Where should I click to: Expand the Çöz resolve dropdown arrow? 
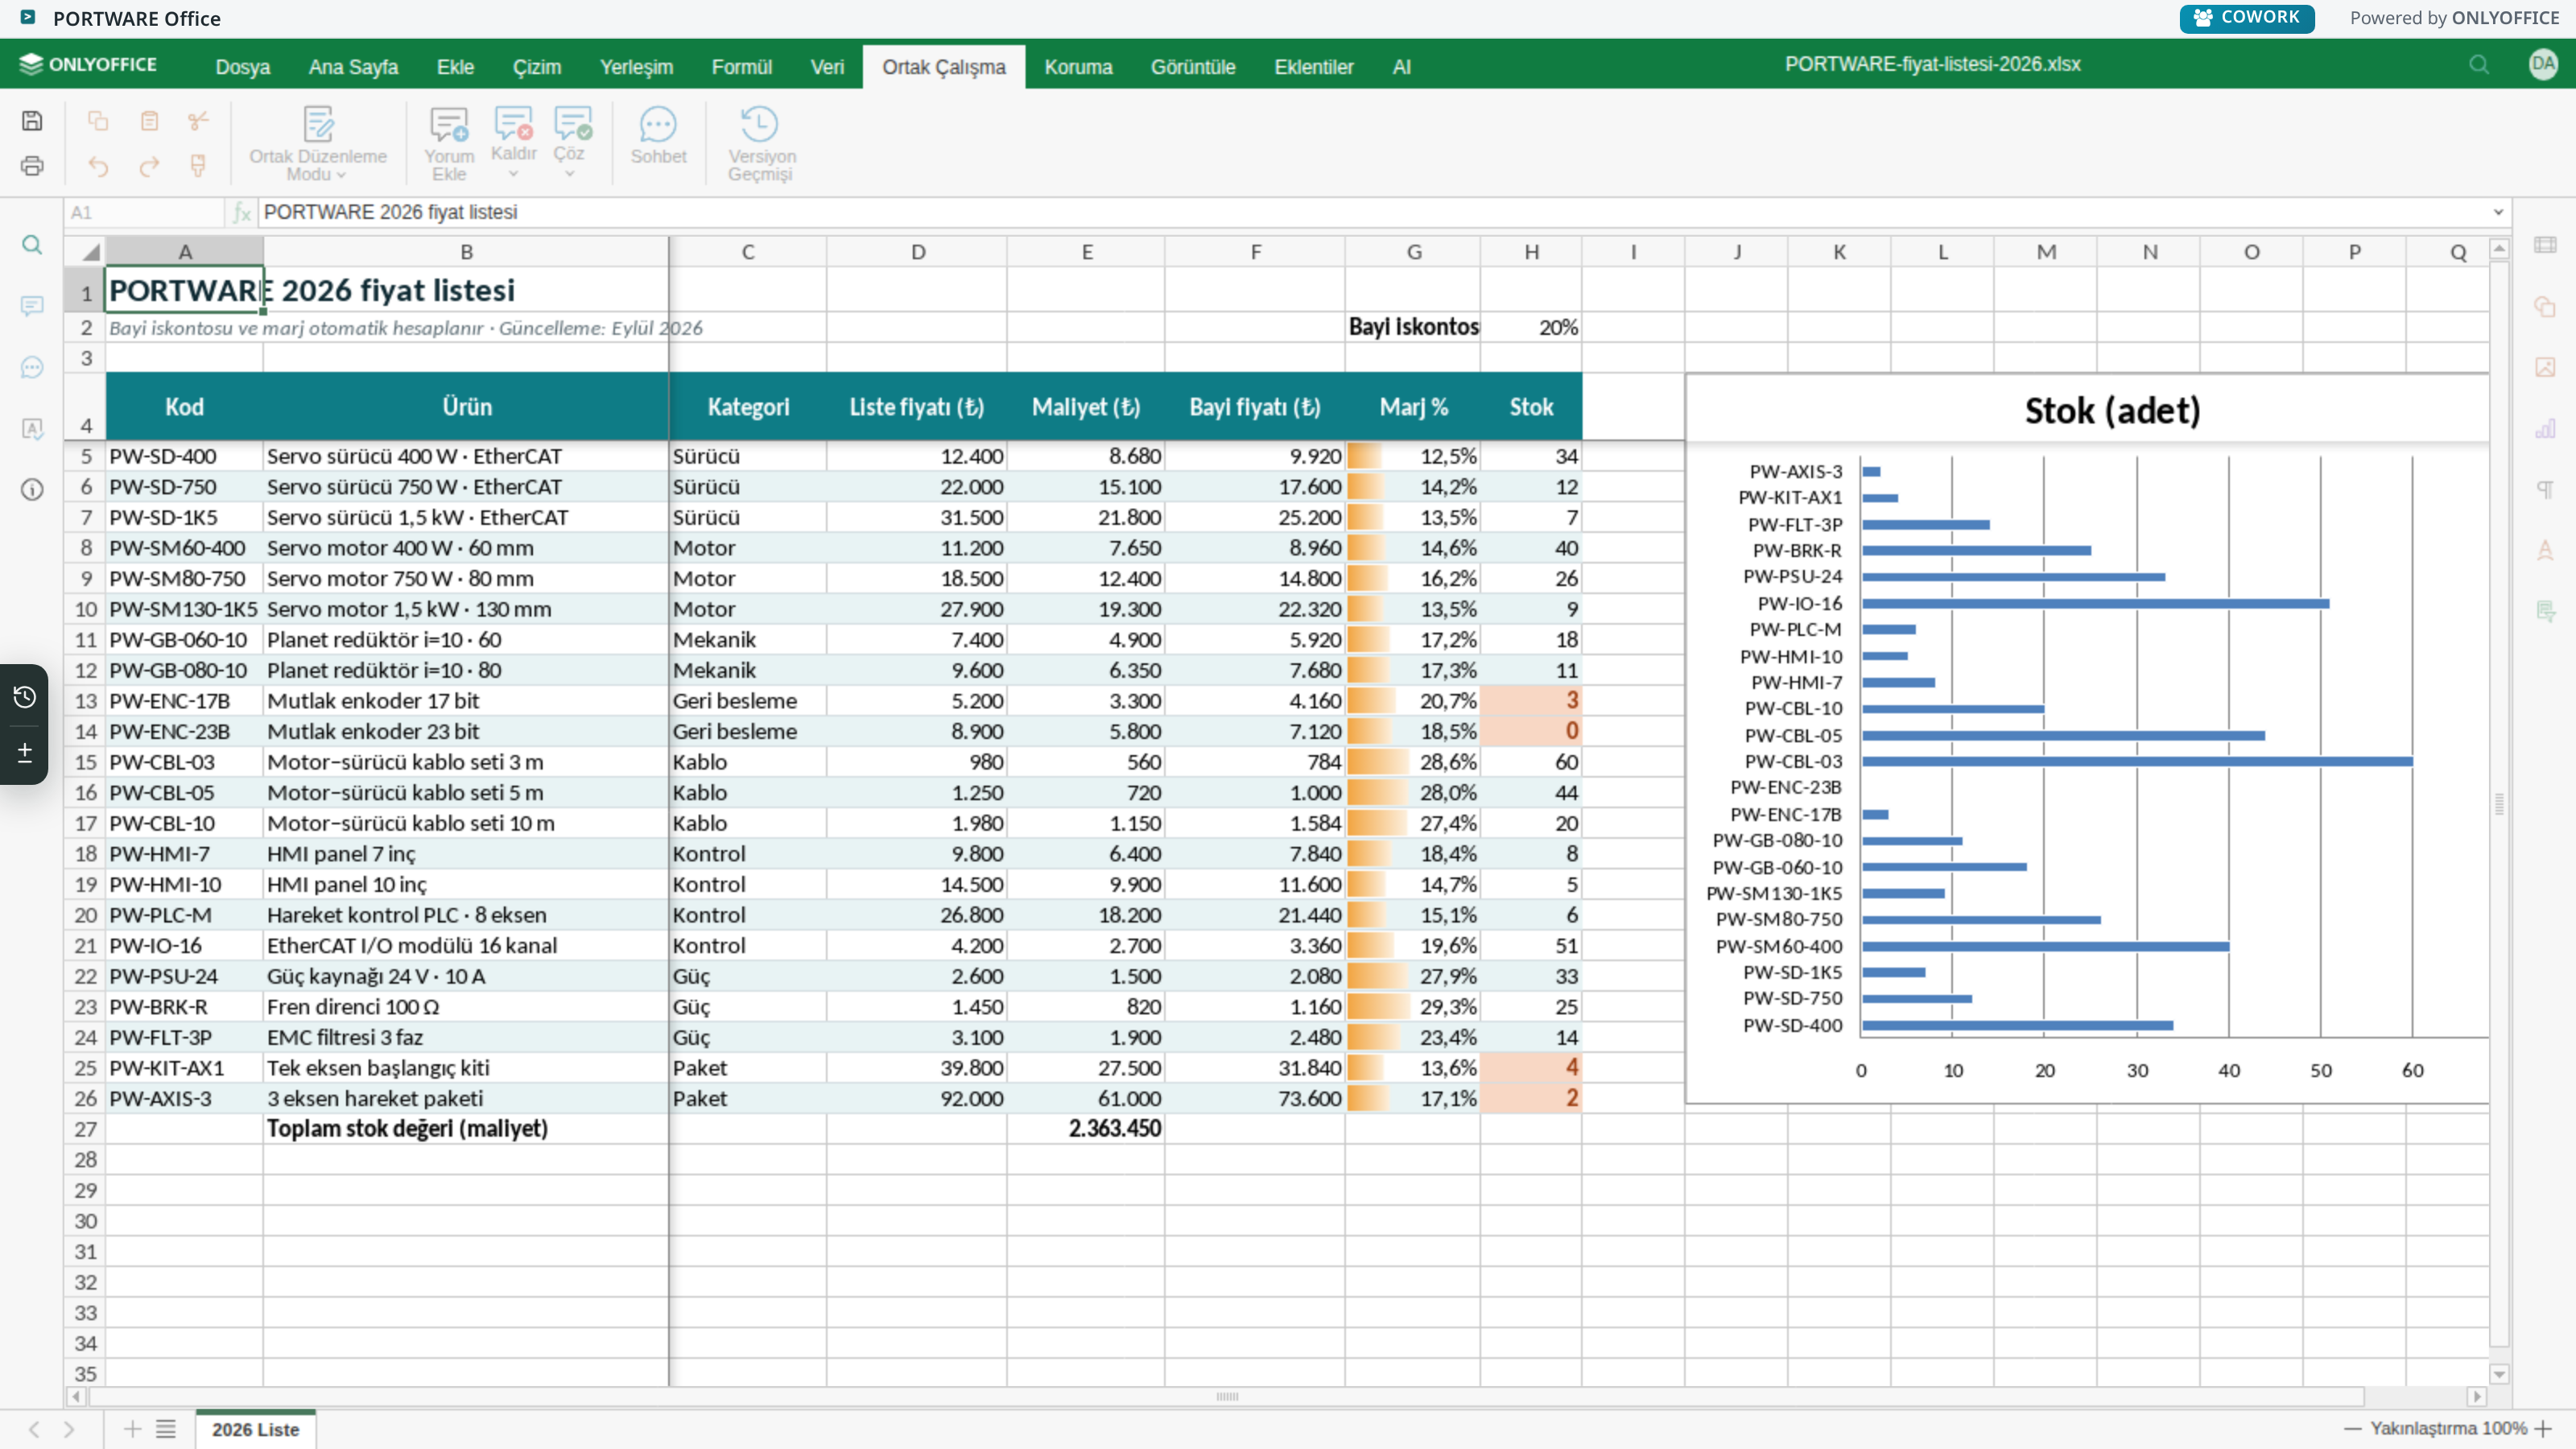tap(570, 174)
